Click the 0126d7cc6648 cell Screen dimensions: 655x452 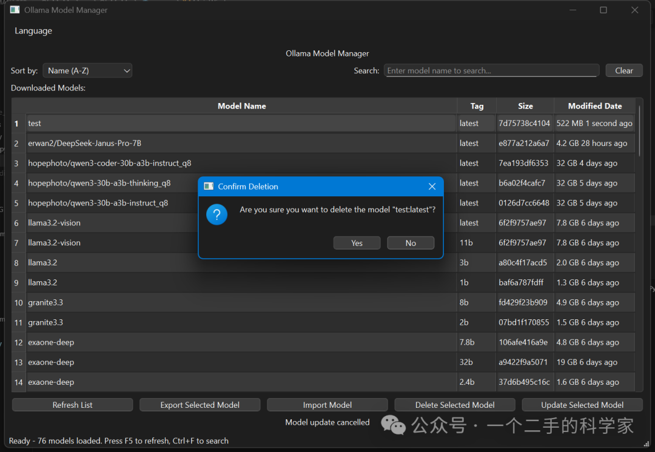525,203
